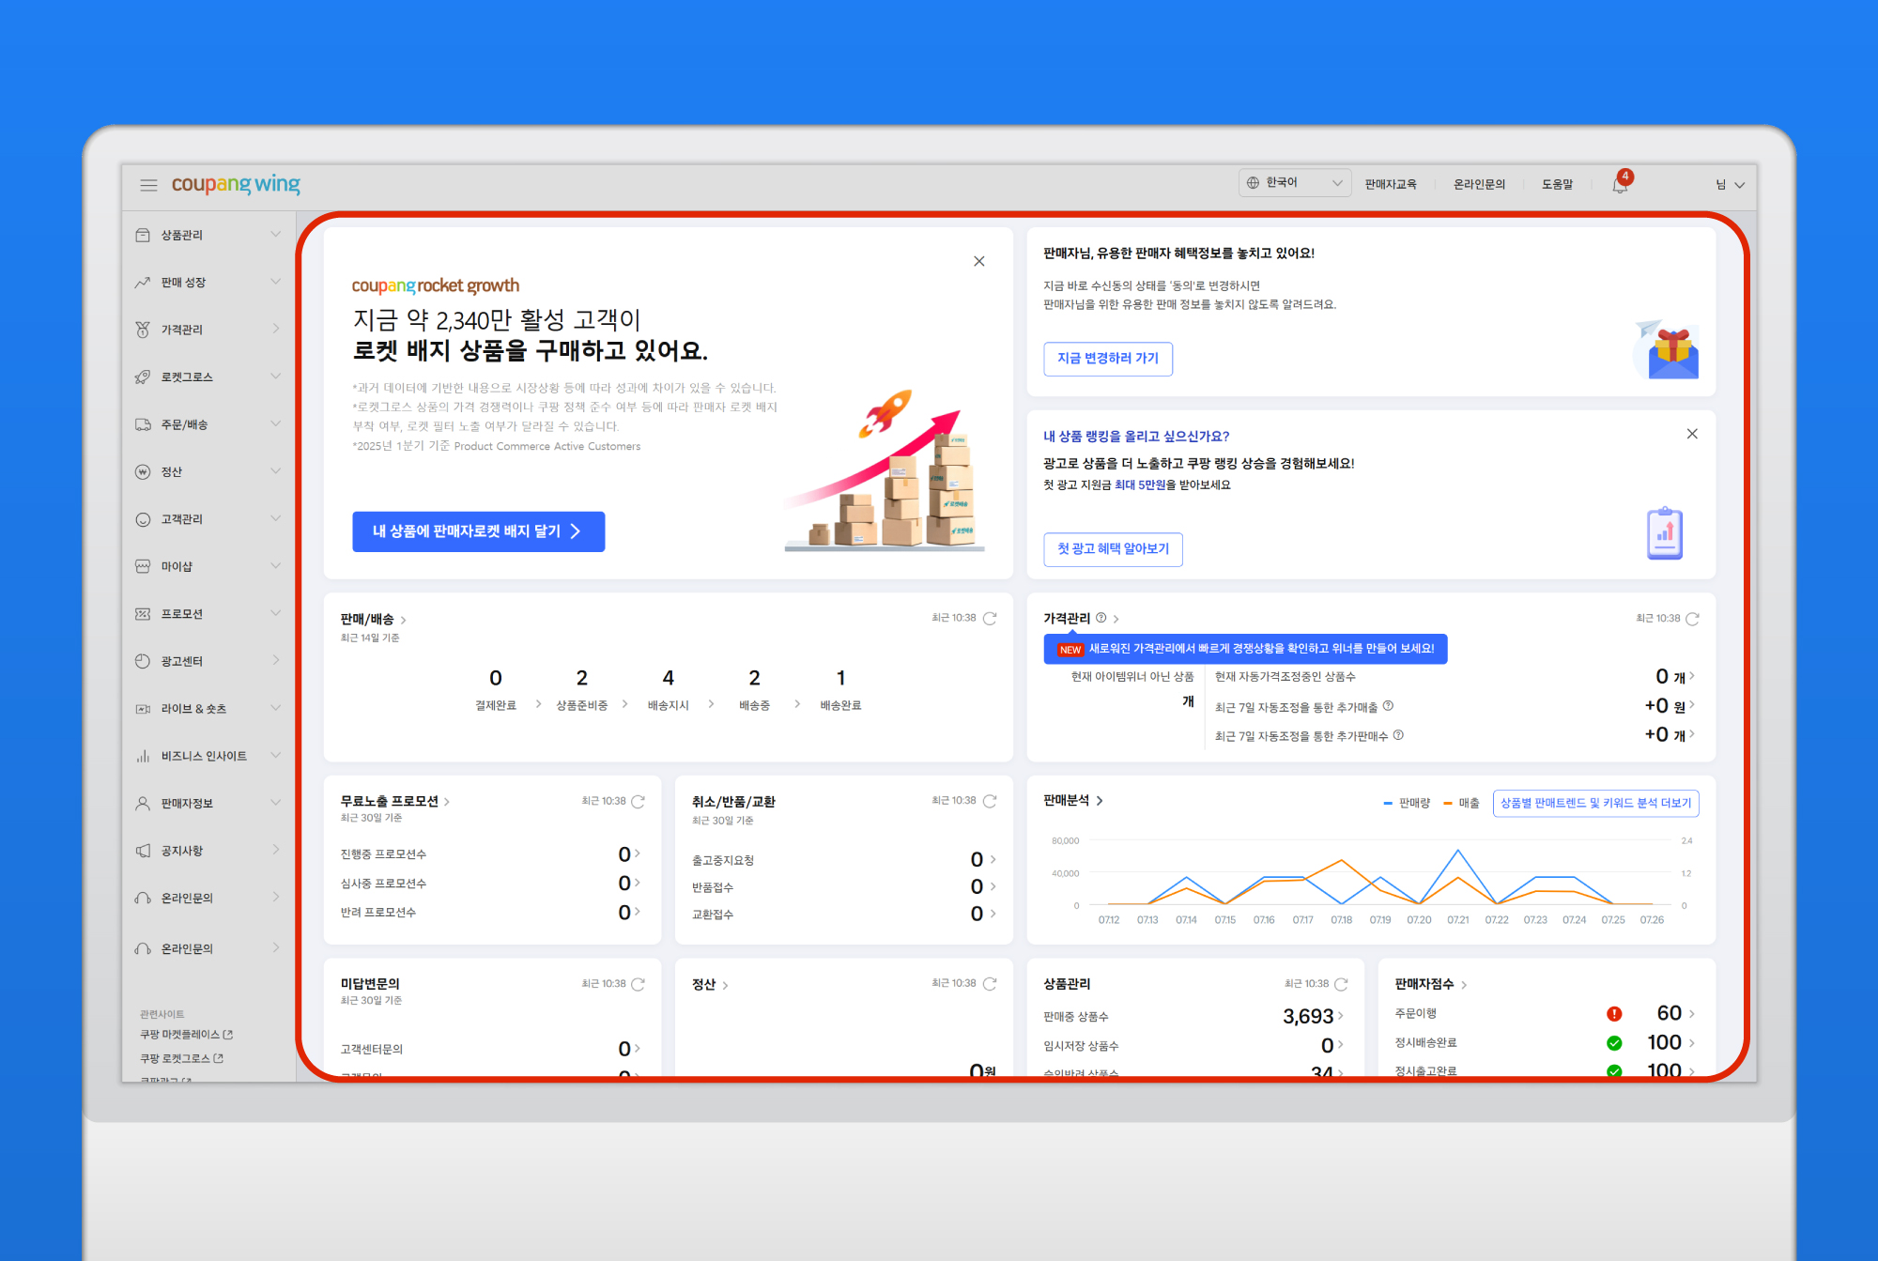Screen dimensions: 1878x1261
Task: Click the 판매 성장 sidebar chart icon
Action: [x=143, y=283]
